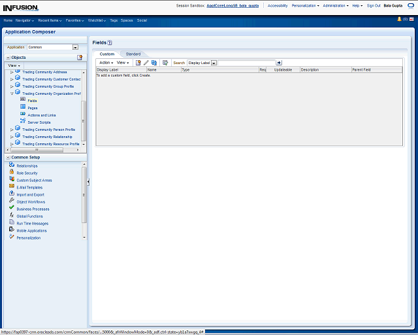Click the Business Processes checkmark icon

(x=12, y=209)
